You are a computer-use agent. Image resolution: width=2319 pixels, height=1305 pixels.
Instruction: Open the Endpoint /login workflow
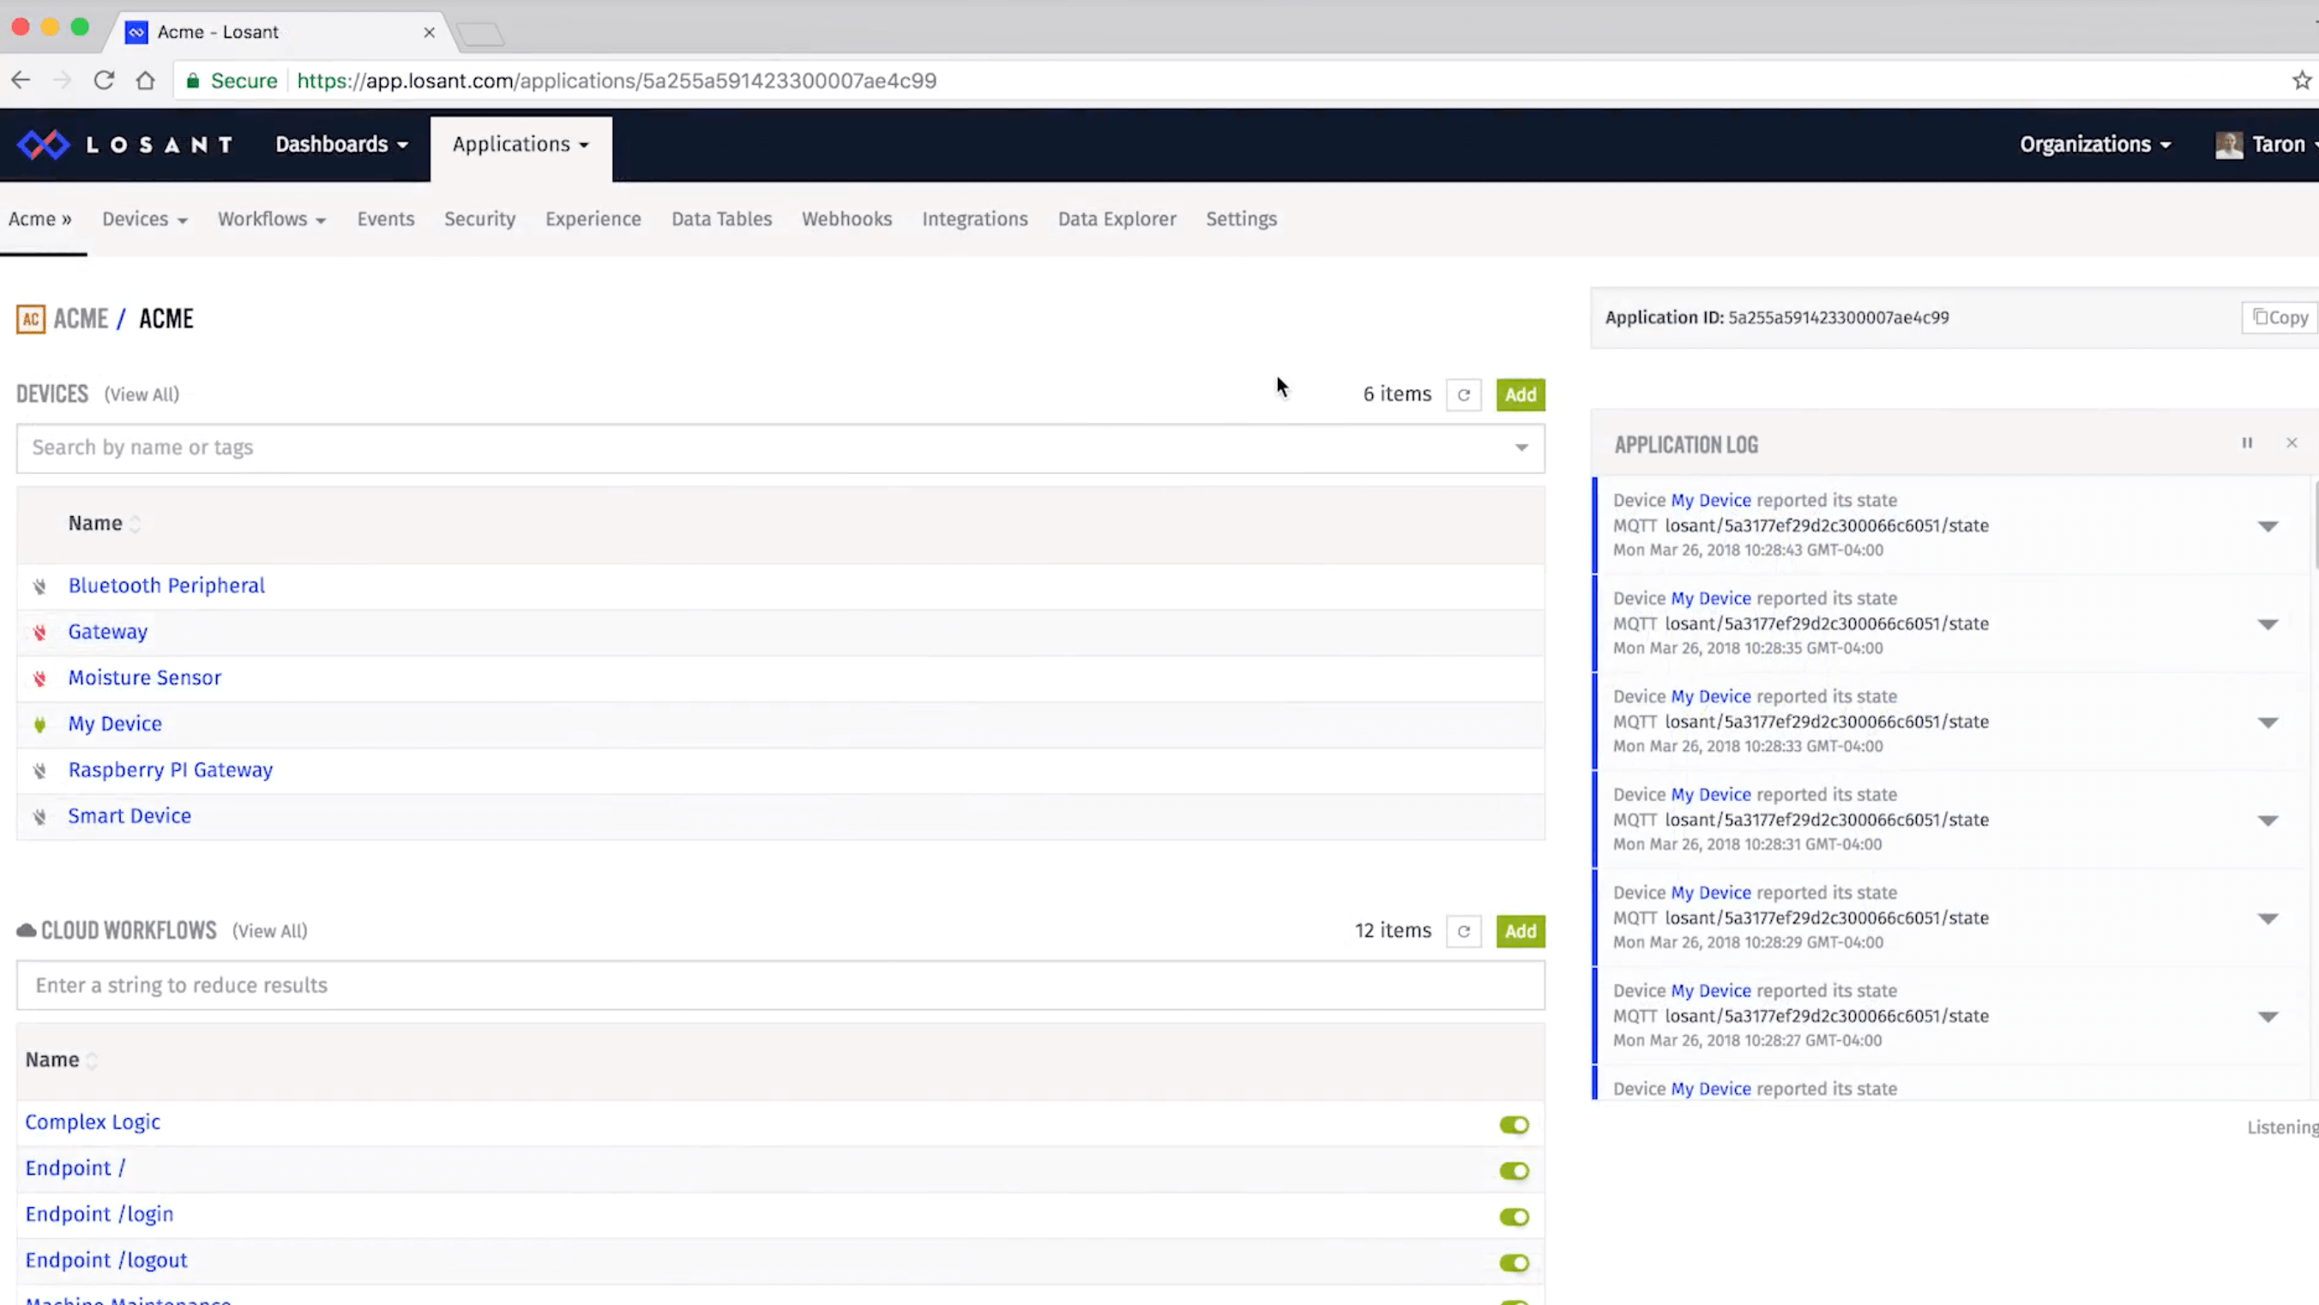click(99, 1213)
